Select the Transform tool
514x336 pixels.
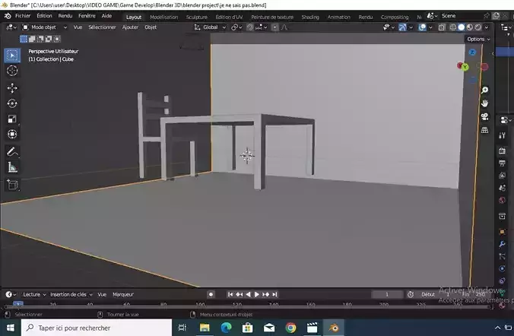coord(12,134)
